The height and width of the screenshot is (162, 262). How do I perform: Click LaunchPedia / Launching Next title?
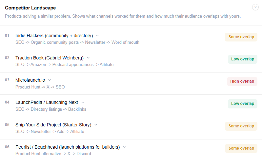tap(47, 102)
